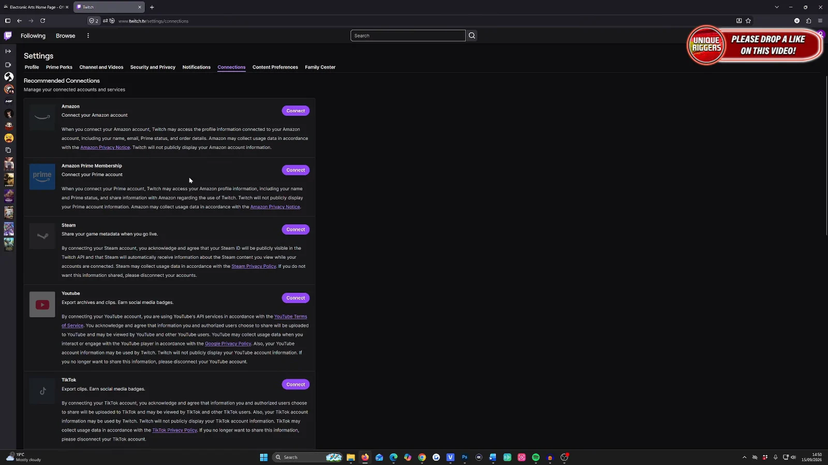Connect the TikTok account
The width and height of the screenshot is (828, 465).
295,384
